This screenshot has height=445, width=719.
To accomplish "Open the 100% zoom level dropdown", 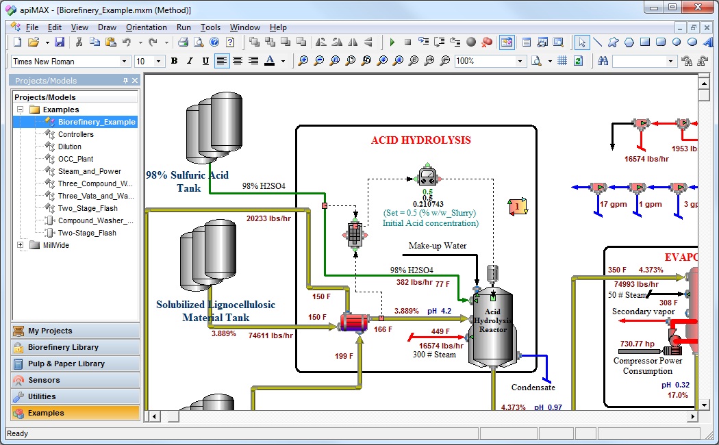I will (x=520, y=61).
